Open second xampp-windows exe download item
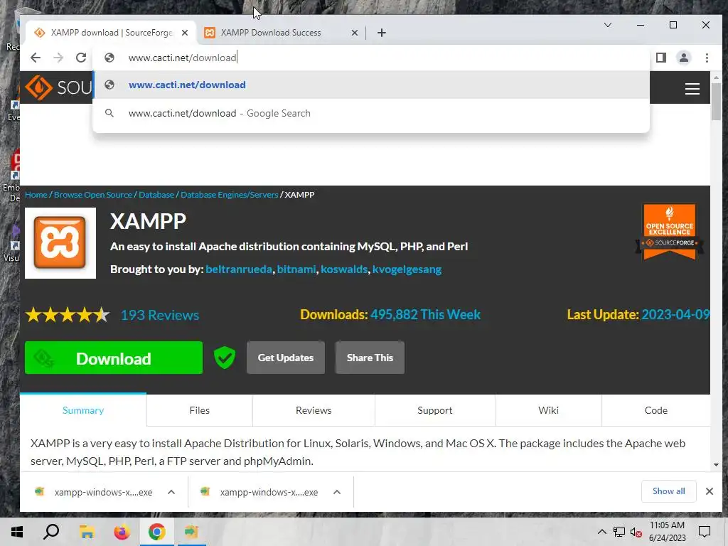728x546 pixels. pyautogui.click(x=260, y=492)
